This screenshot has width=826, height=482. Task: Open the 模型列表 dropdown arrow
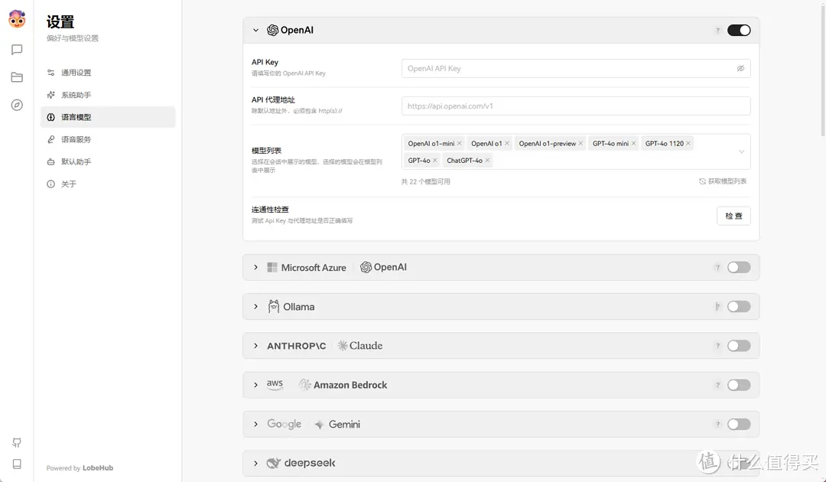740,151
